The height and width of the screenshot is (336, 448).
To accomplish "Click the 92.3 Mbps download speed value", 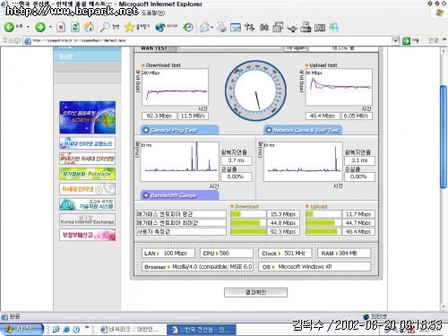I will (159, 116).
